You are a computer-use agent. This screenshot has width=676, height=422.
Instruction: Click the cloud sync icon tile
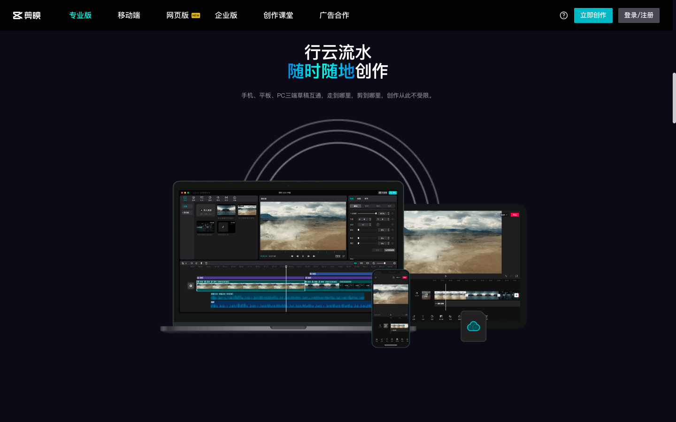point(473,326)
